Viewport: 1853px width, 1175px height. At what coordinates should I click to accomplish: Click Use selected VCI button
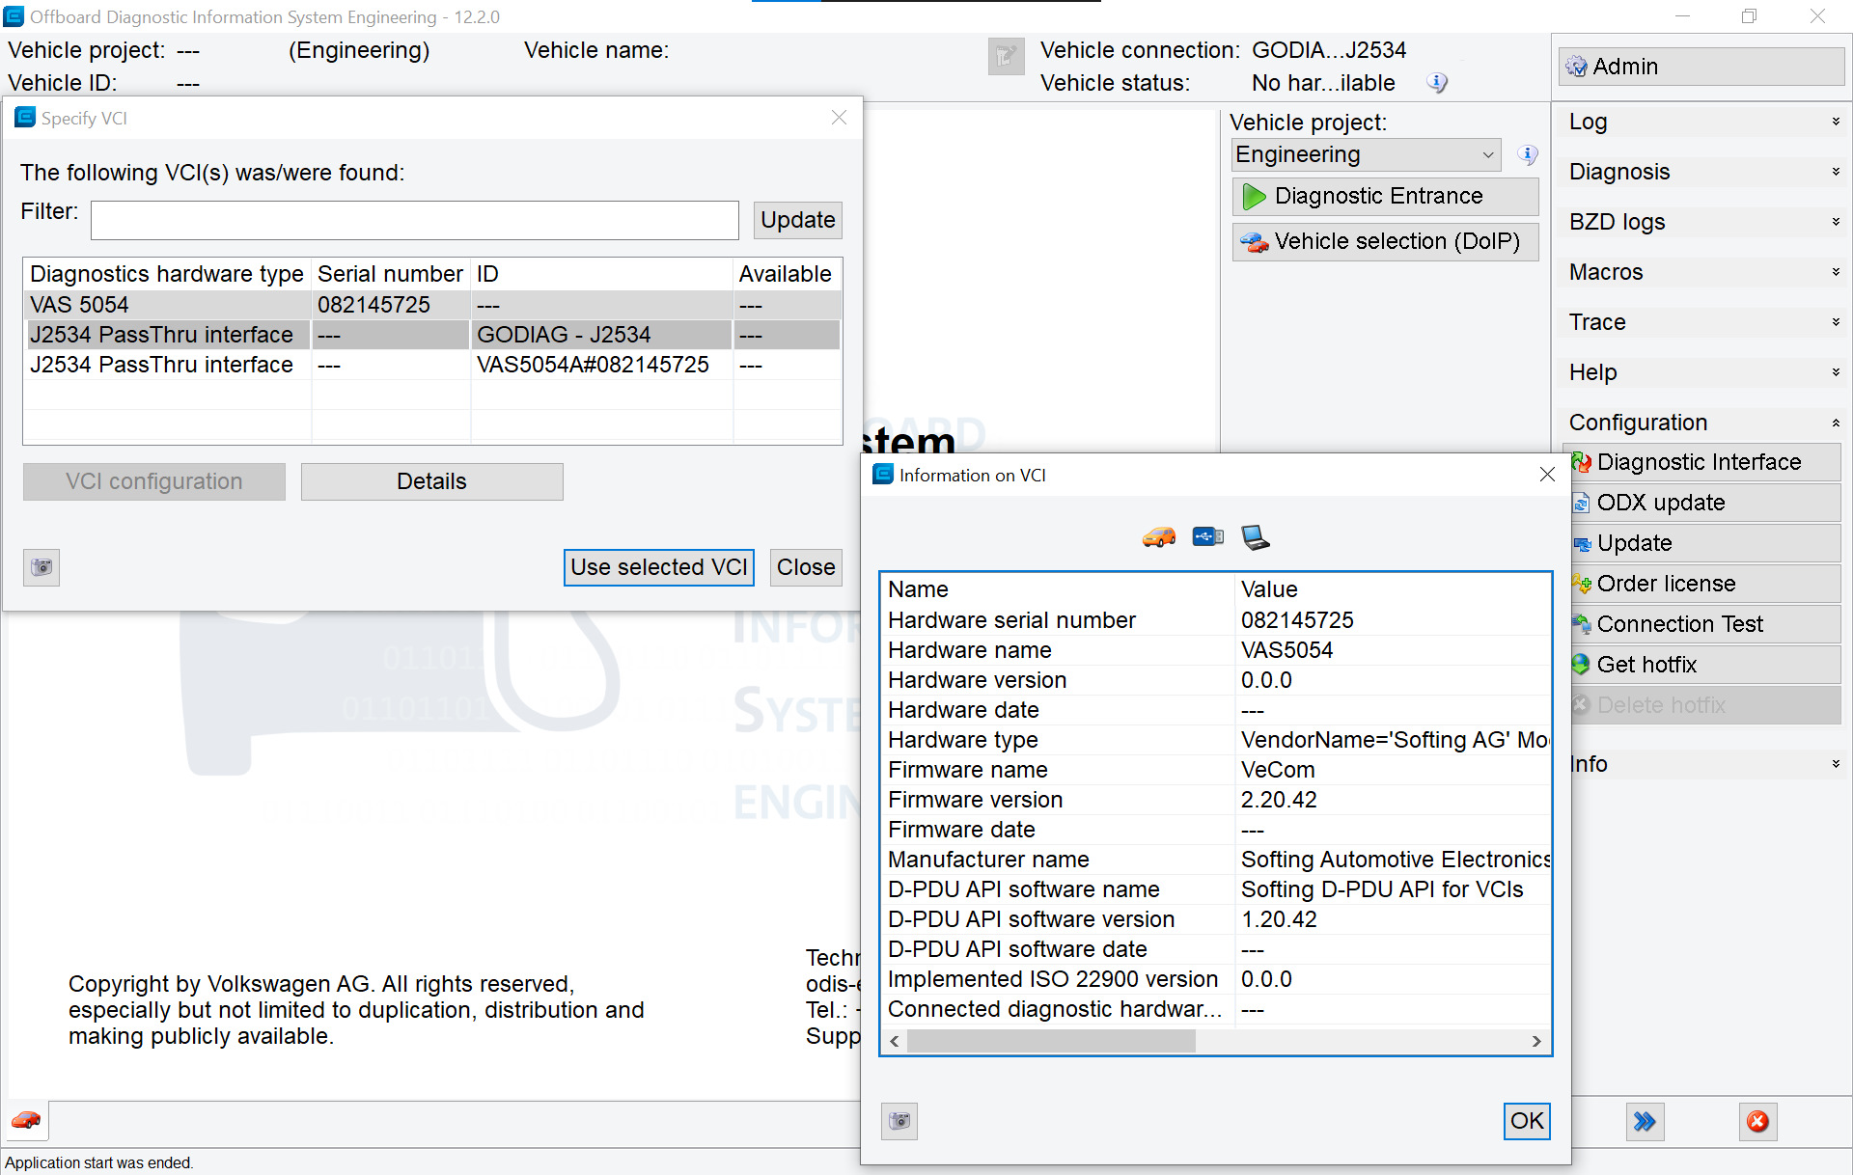pos(659,567)
